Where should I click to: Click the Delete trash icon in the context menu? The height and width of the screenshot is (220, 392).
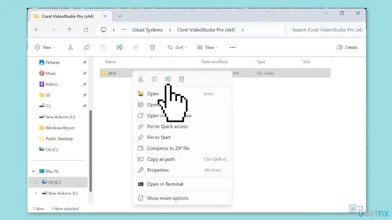[x=181, y=79]
